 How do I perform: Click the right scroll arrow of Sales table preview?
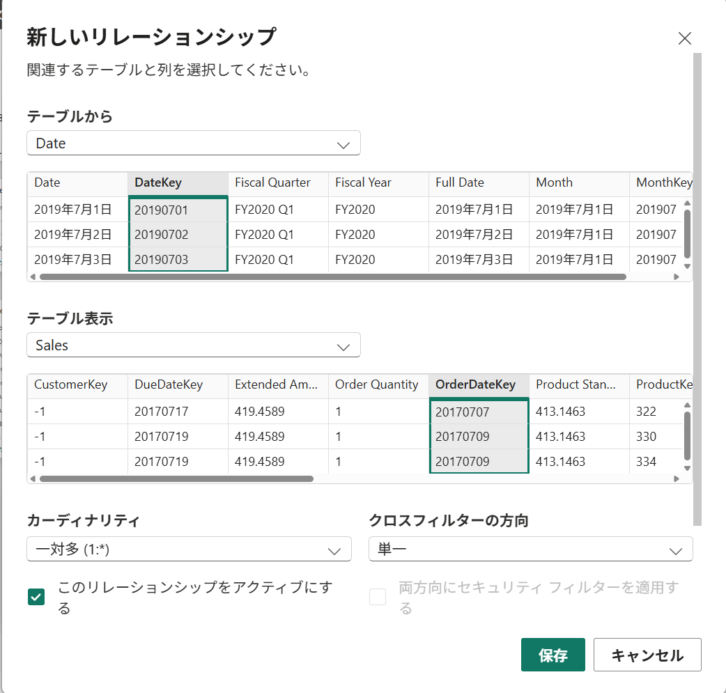pos(677,478)
